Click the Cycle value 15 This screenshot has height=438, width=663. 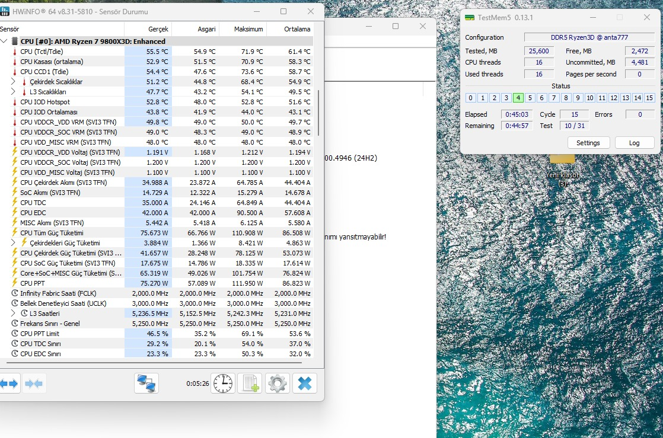(x=574, y=114)
